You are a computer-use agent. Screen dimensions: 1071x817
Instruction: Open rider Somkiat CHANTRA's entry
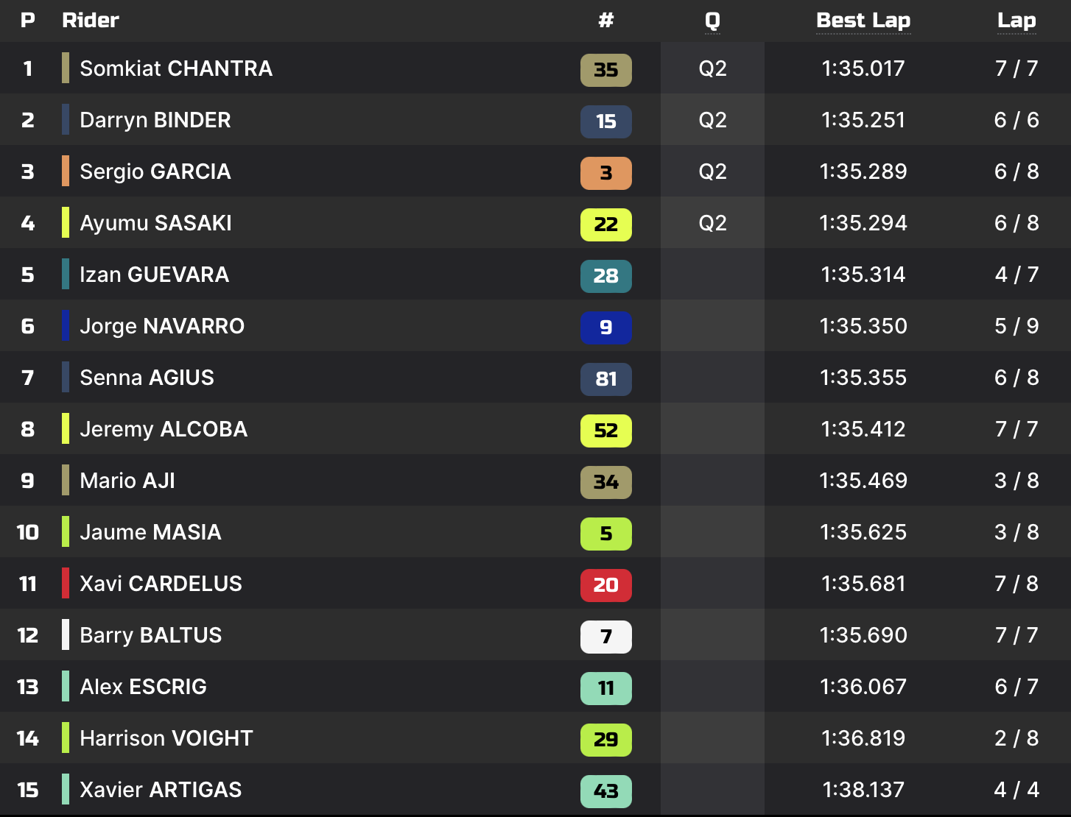point(176,68)
